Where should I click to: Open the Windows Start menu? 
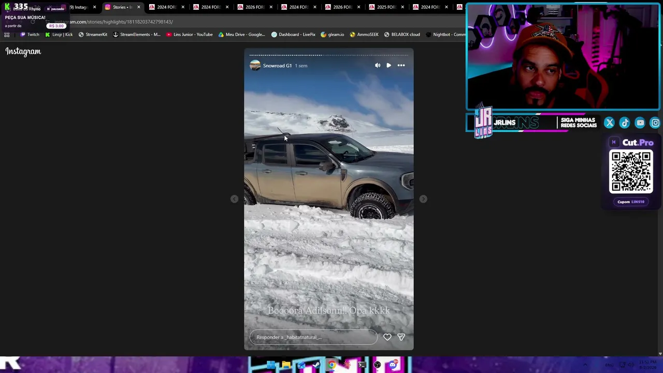click(270, 365)
